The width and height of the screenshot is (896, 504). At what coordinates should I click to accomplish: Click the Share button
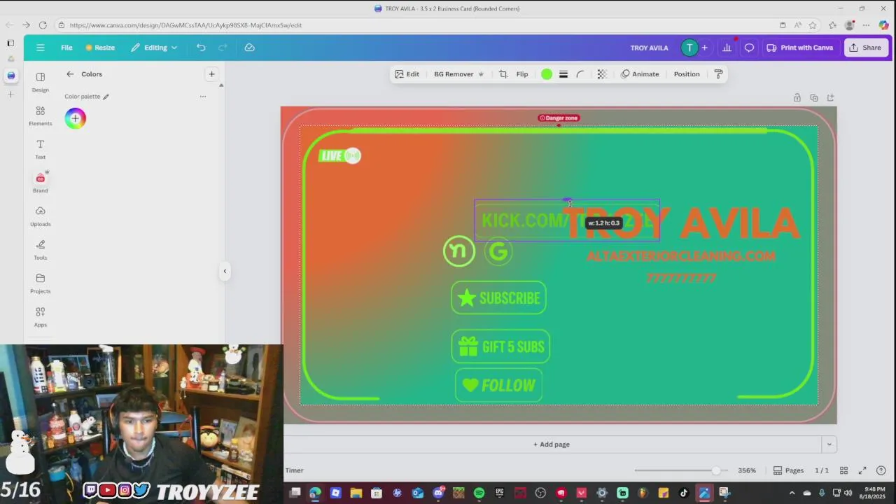865,48
